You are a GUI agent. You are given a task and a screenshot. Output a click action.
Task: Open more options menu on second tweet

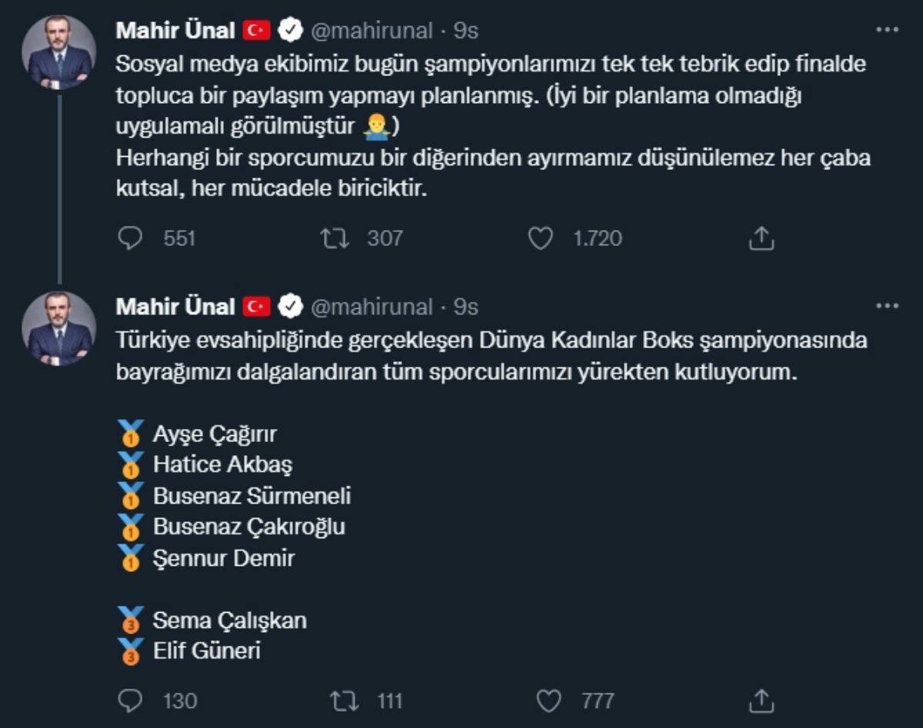(x=887, y=306)
